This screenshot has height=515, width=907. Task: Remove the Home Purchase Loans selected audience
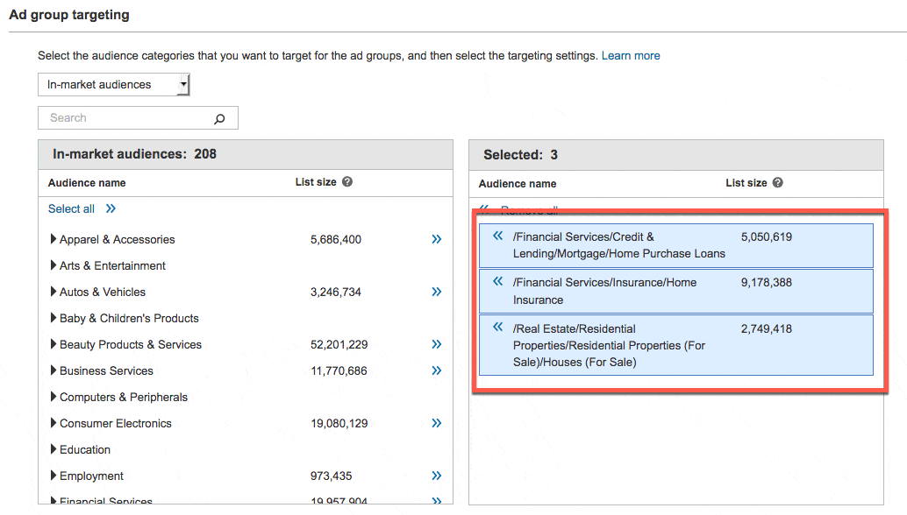(498, 236)
